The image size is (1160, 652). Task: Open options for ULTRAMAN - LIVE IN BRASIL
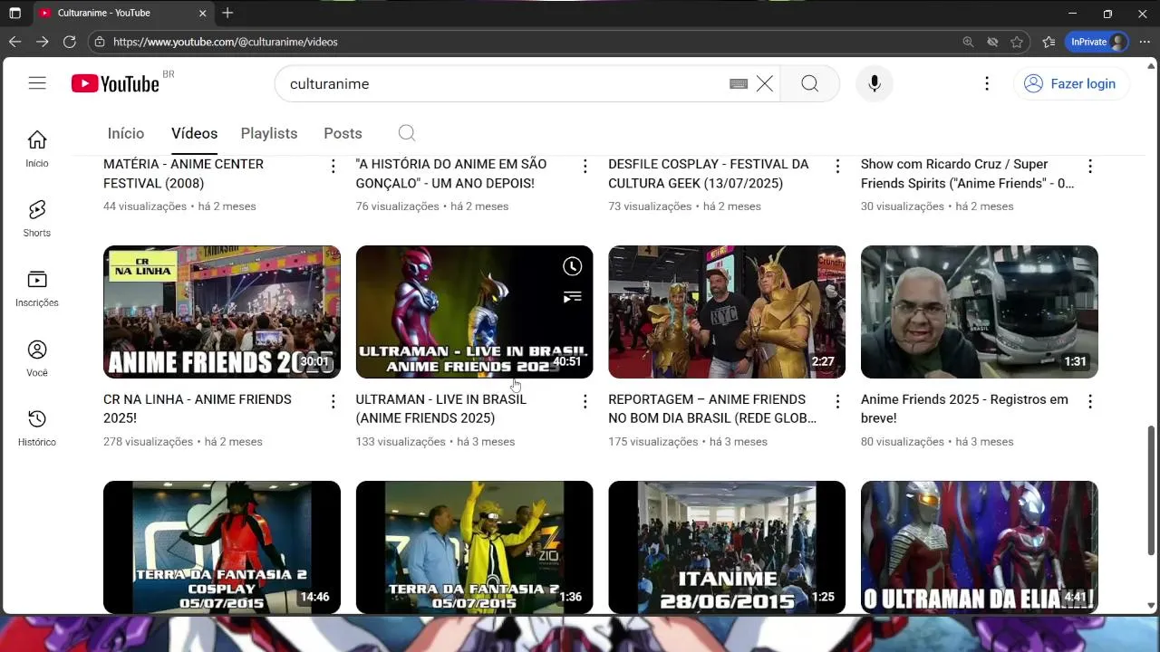click(x=585, y=401)
